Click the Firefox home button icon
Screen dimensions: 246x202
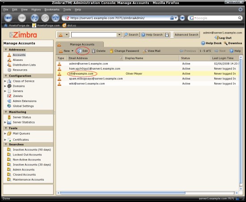[55, 18]
